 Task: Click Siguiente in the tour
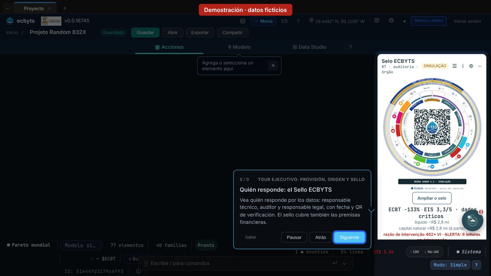pyautogui.click(x=349, y=237)
